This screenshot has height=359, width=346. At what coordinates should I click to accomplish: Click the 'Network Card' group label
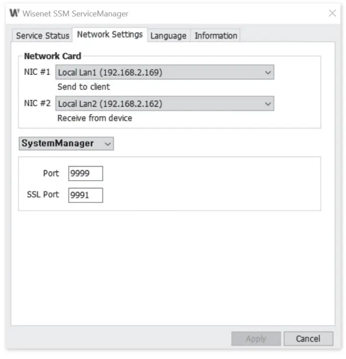pyautogui.click(x=53, y=56)
